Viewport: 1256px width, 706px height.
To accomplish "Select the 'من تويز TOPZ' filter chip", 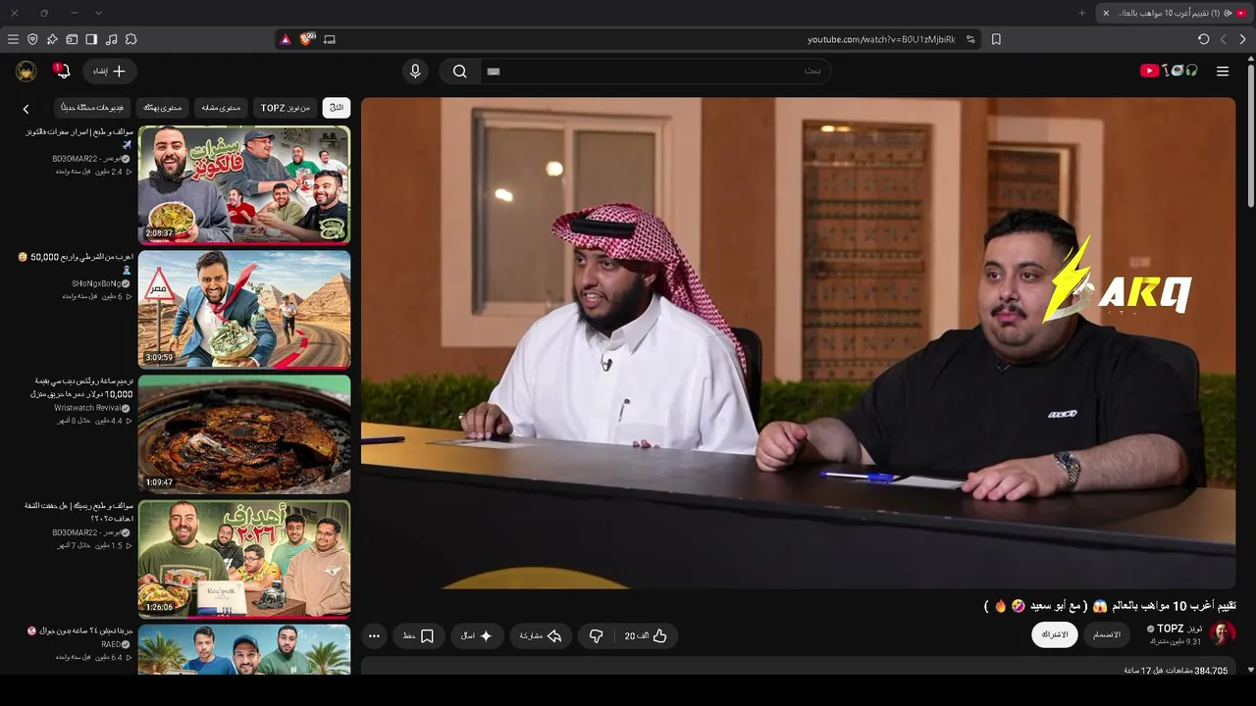I will click(286, 107).
